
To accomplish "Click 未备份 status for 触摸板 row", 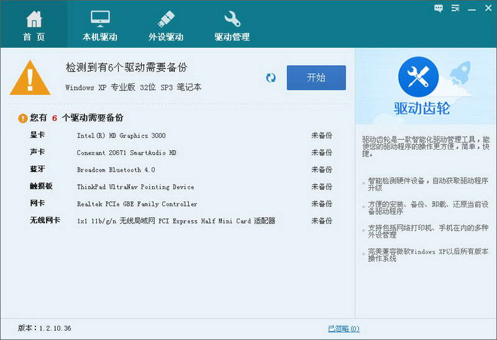I will (322, 187).
